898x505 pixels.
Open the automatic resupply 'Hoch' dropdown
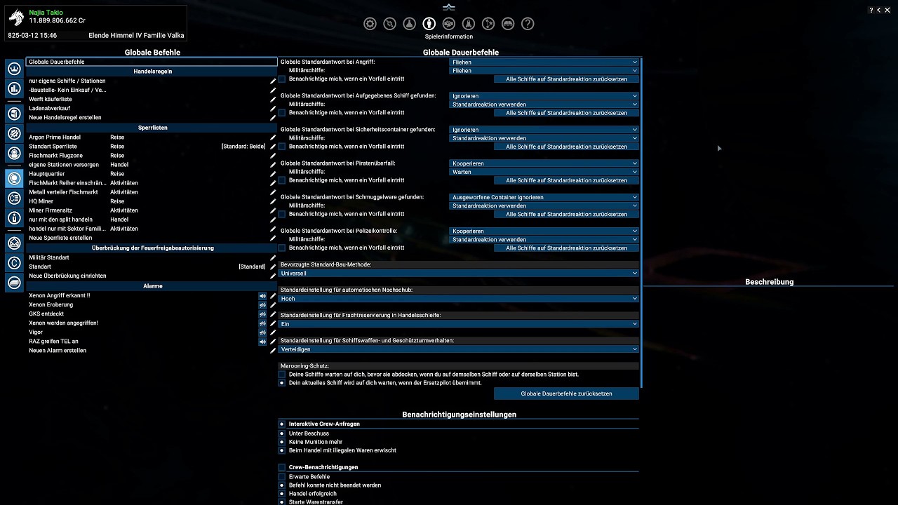pos(459,299)
